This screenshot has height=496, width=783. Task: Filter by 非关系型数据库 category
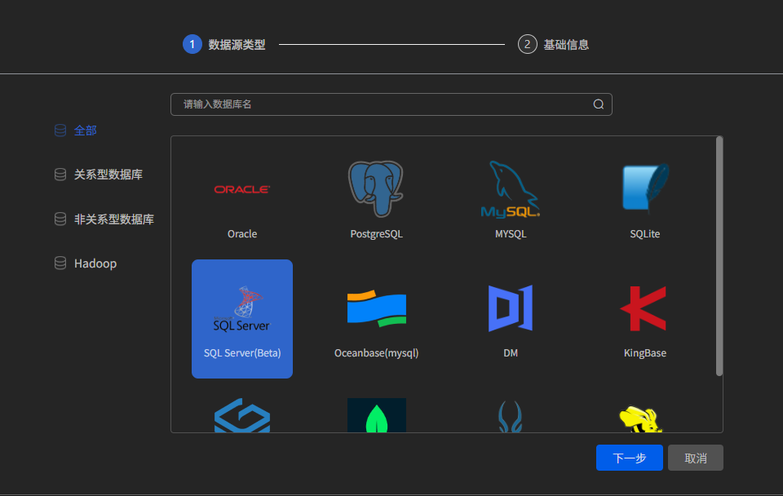(114, 219)
